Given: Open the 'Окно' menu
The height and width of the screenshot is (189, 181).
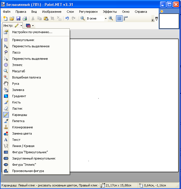Looking at the screenshot, I should [126, 12].
